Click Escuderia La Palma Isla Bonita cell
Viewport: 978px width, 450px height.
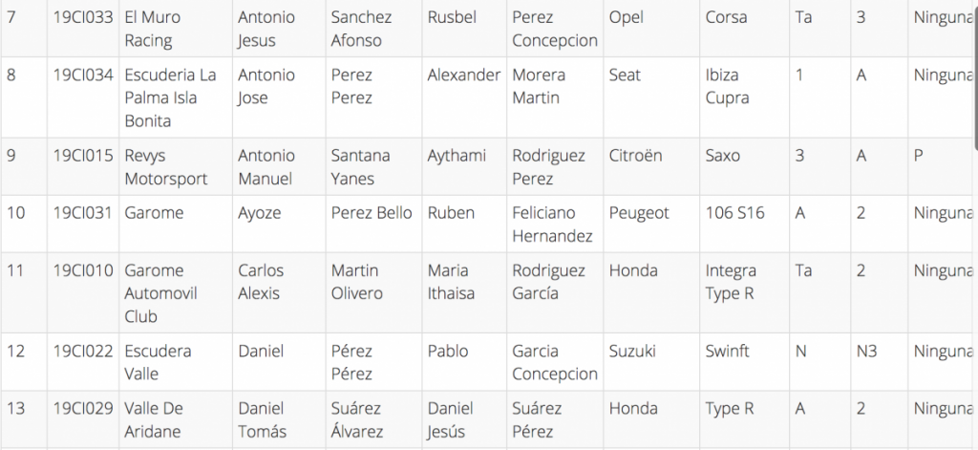click(x=170, y=97)
